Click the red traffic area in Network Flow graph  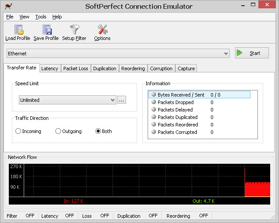pos(257,190)
